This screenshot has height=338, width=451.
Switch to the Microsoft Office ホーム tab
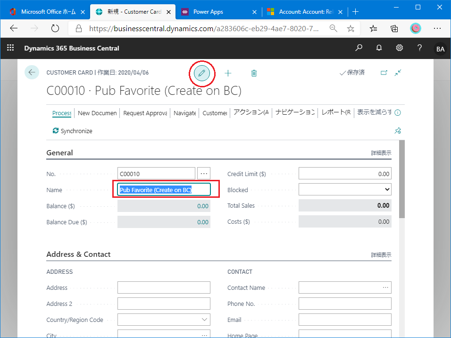pyautogui.click(x=48, y=12)
